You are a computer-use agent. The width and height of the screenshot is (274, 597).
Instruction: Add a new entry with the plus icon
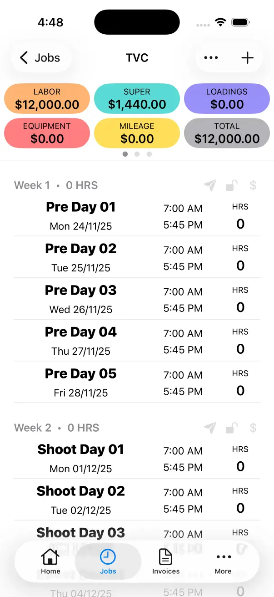pos(247,57)
